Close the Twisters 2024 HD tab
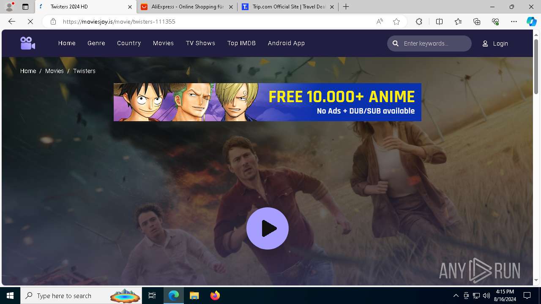The width and height of the screenshot is (541, 304). (130, 7)
